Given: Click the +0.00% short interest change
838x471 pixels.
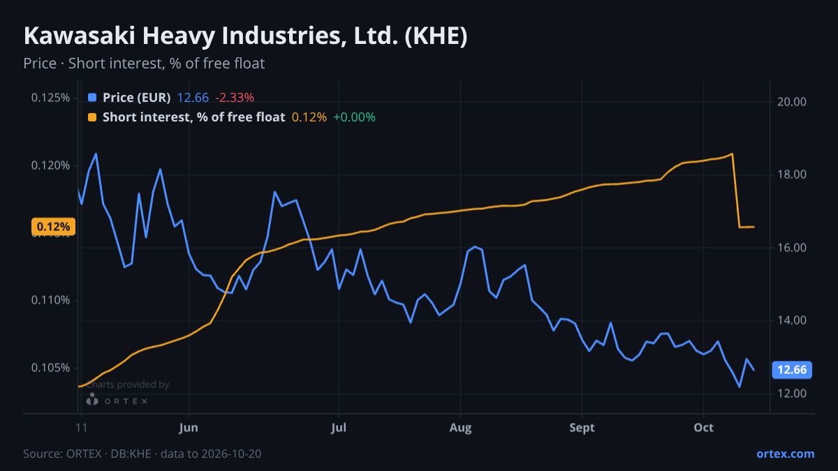Looking at the screenshot, I should click(354, 117).
